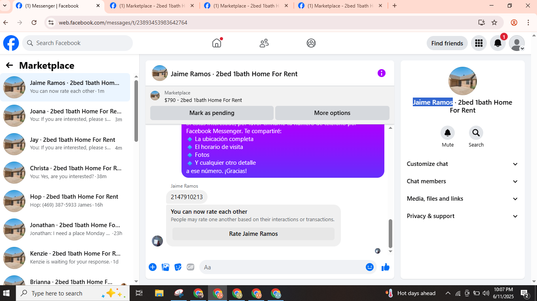Mute the conversation with bell icon
The height and width of the screenshot is (301, 537).
448,133
